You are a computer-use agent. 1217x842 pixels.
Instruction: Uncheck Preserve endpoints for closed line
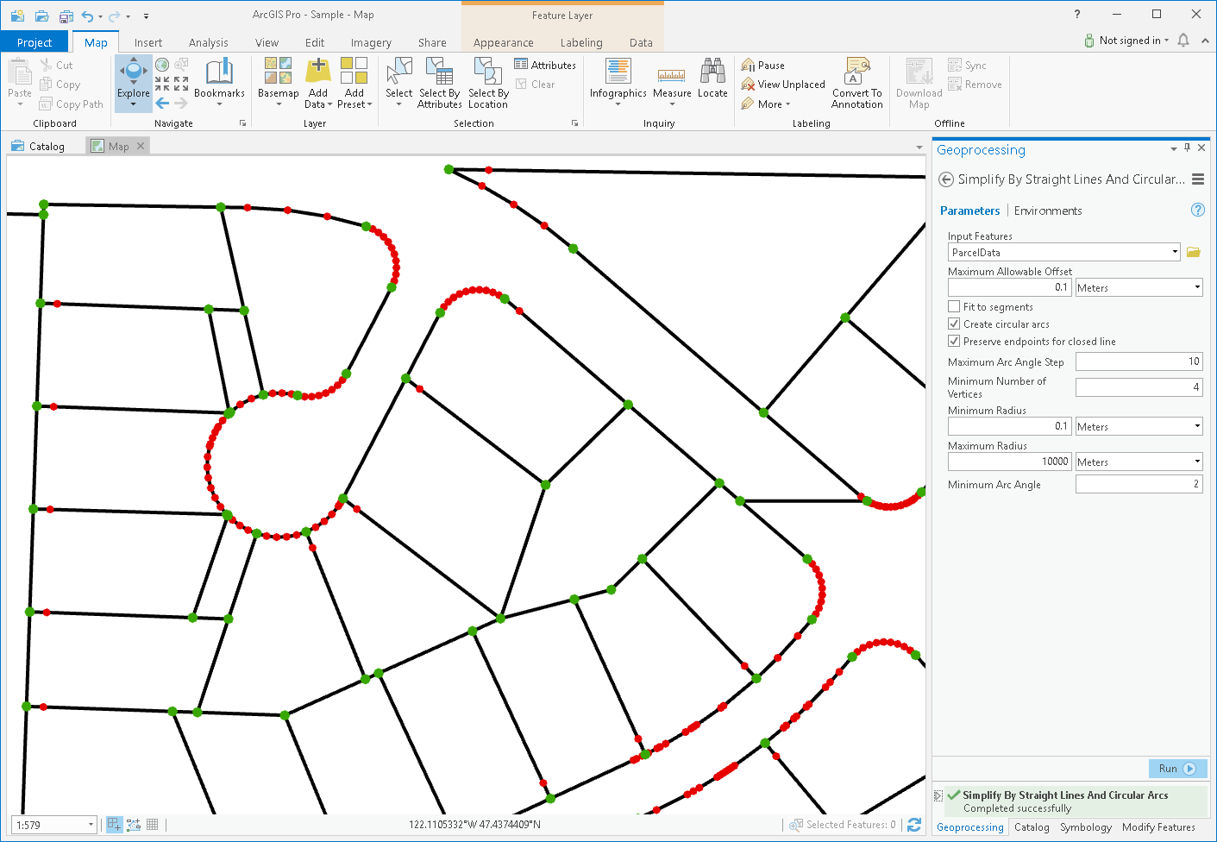[x=954, y=341]
